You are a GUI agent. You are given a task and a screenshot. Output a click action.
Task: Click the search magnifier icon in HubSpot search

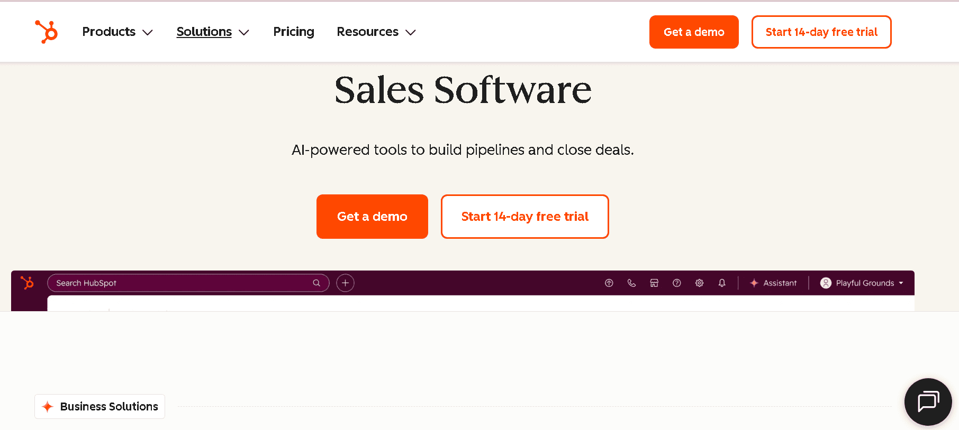(316, 283)
